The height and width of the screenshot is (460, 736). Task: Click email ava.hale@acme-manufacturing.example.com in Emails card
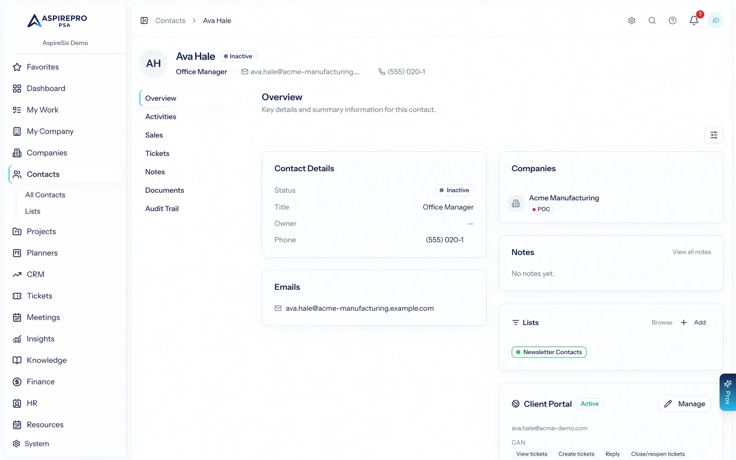(x=359, y=308)
